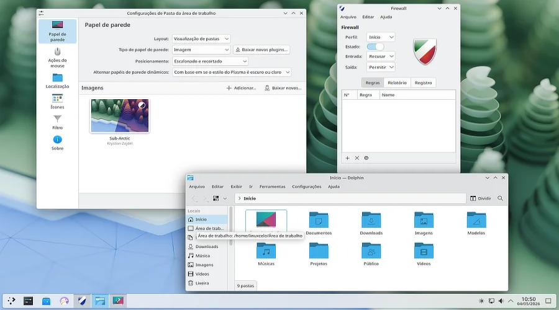Open Ícones settings page

pos(57,102)
